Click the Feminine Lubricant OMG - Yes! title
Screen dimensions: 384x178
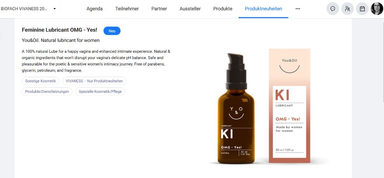click(x=59, y=30)
